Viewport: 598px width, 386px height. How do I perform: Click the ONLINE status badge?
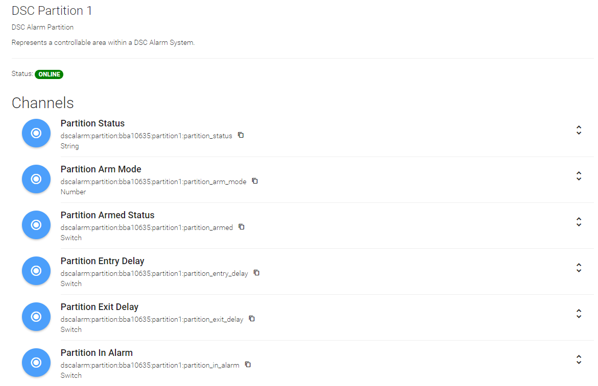click(49, 74)
